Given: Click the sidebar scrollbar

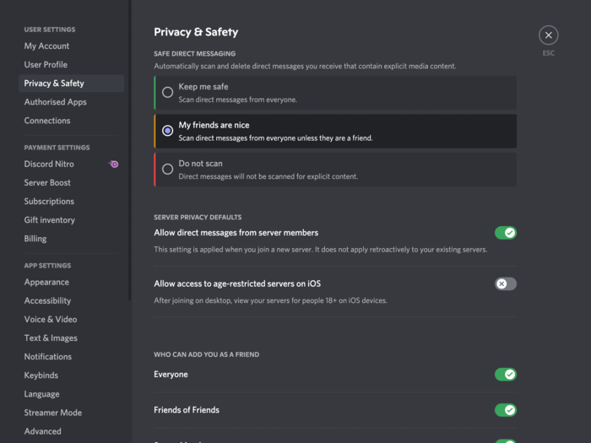Looking at the screenshot, I should (x=130, y=151).
